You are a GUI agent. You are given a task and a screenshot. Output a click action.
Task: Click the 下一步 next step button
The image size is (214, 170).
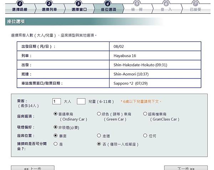click(186, 168)
